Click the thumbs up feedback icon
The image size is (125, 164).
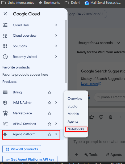[x=91, y=117]
